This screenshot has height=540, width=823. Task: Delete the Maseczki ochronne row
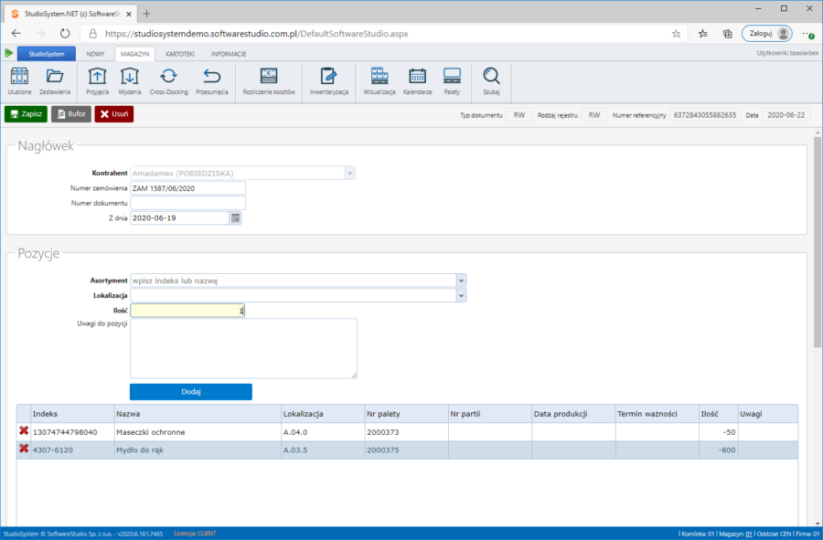coord(24,431)
